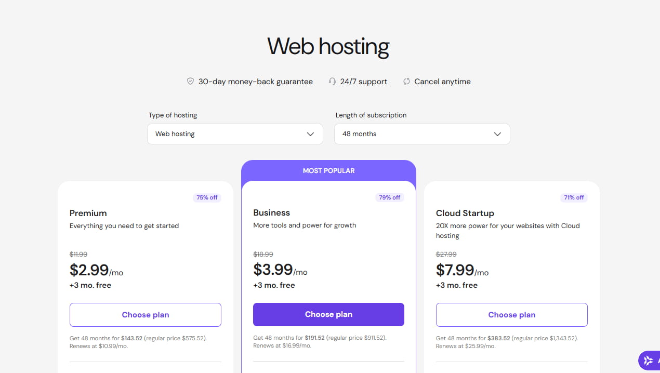Viewport: 660px width, 373px height.
Task: Choose the Business plan
Action: coord(328,314)
